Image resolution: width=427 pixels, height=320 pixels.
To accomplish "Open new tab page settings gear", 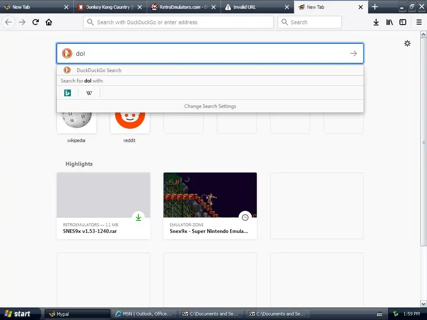I will (x=407, y=43).
